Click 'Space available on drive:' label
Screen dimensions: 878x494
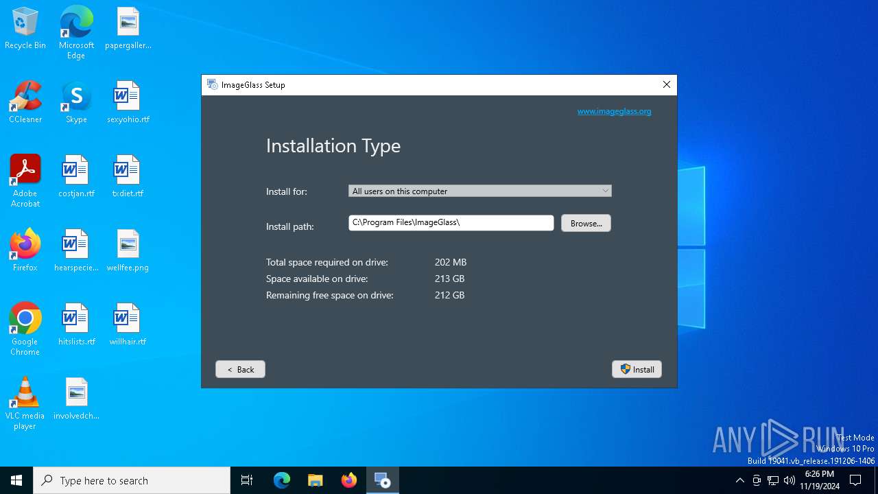[317, 279]
